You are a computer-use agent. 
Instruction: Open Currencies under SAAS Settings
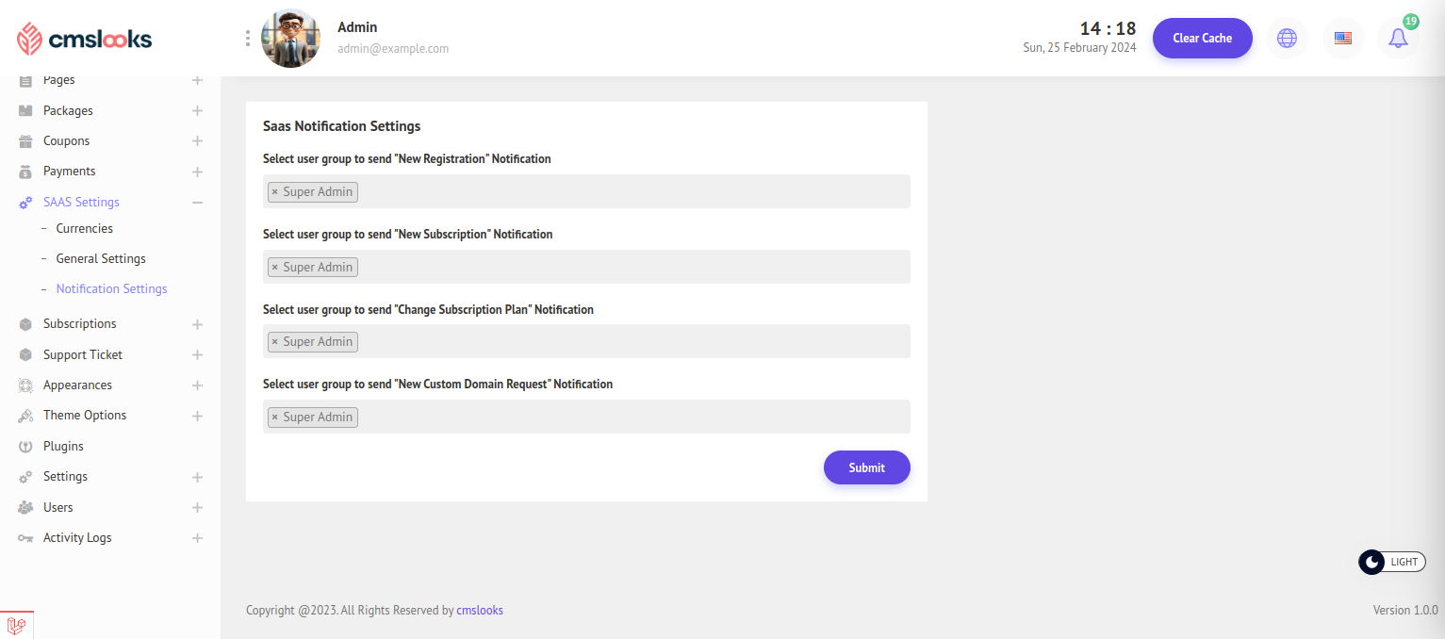coord(84,228)
